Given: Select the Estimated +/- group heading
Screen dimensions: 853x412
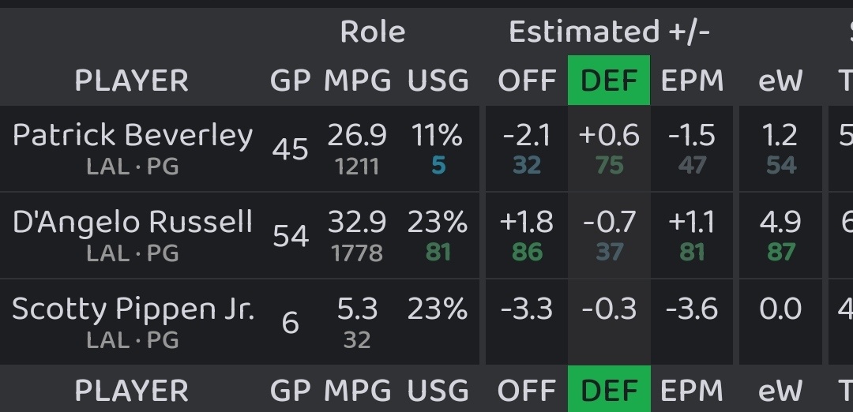Looking at the screenshot, I should coord(609,32).
